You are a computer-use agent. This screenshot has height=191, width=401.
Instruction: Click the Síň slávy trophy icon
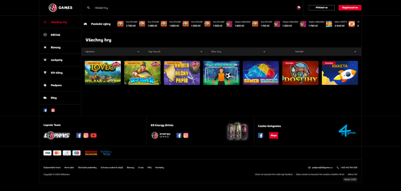[x=45, y=72]
